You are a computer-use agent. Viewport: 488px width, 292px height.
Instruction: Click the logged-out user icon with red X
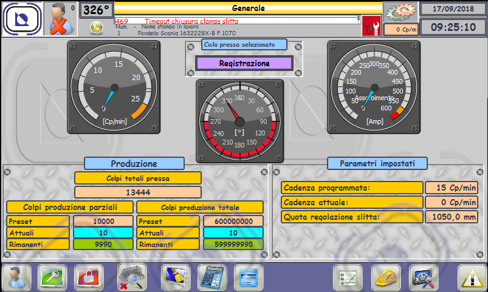[60, 19]
